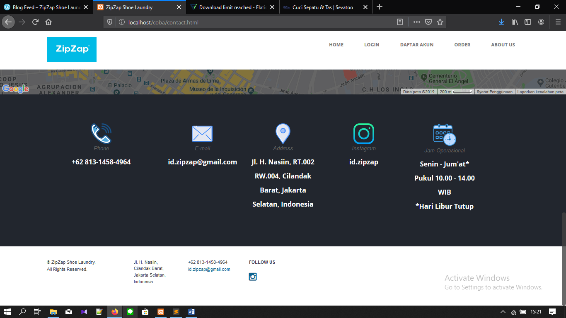
Task: Click the Google logo on the map
Action: [16, 88]
